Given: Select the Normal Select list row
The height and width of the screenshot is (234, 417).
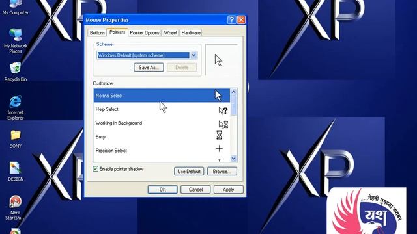Looking at the screenshot, I should 162,96.
